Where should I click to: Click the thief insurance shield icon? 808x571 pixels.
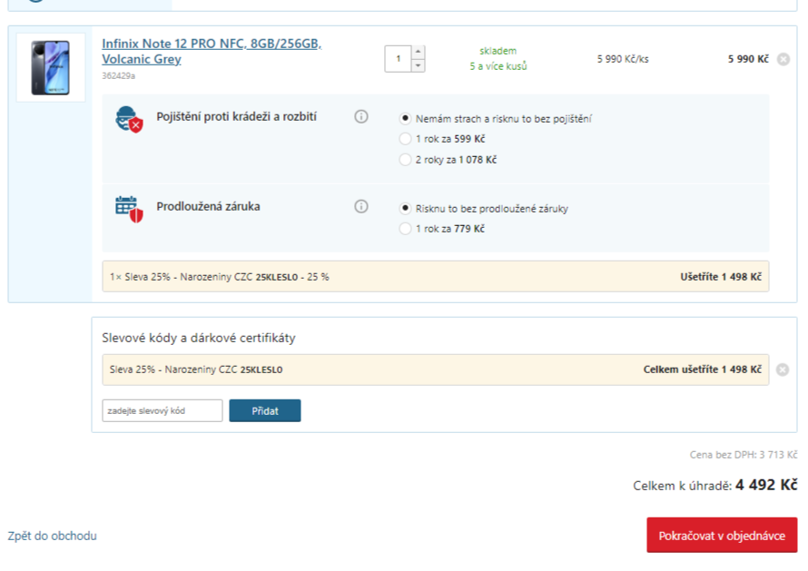coord(129,120)
